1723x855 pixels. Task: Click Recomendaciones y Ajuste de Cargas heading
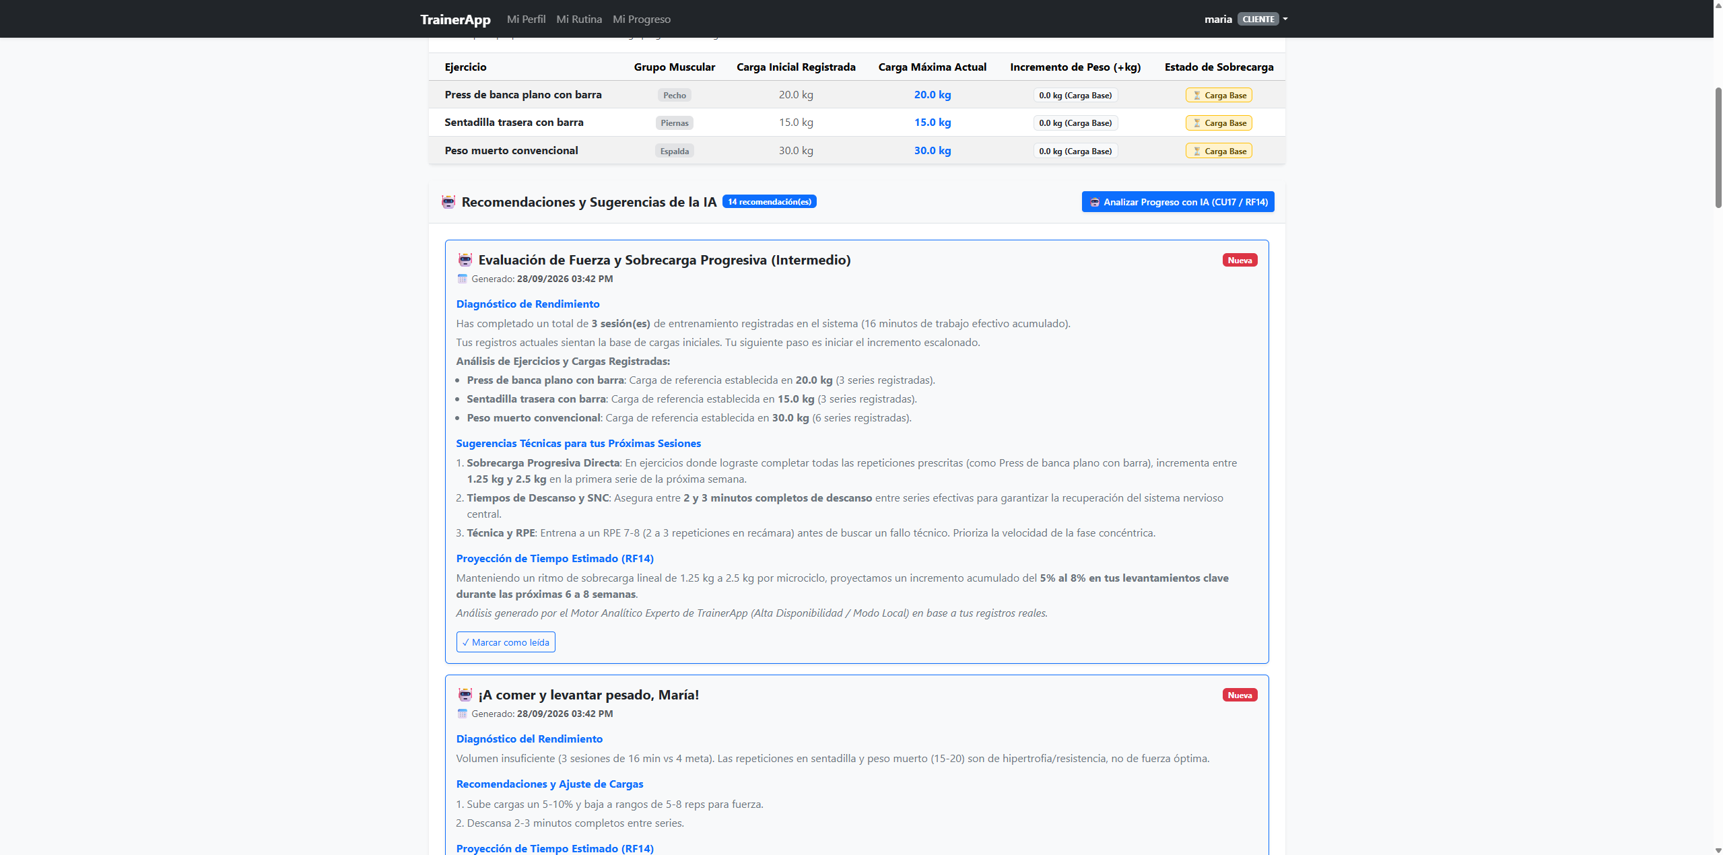coord(549,784)
